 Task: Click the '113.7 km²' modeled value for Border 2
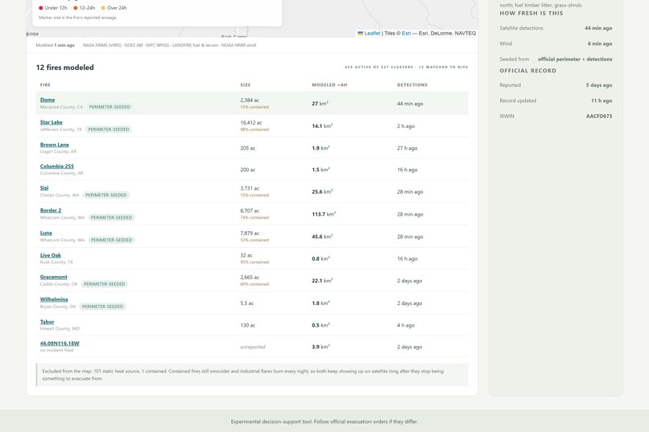(x=324, y=214)
